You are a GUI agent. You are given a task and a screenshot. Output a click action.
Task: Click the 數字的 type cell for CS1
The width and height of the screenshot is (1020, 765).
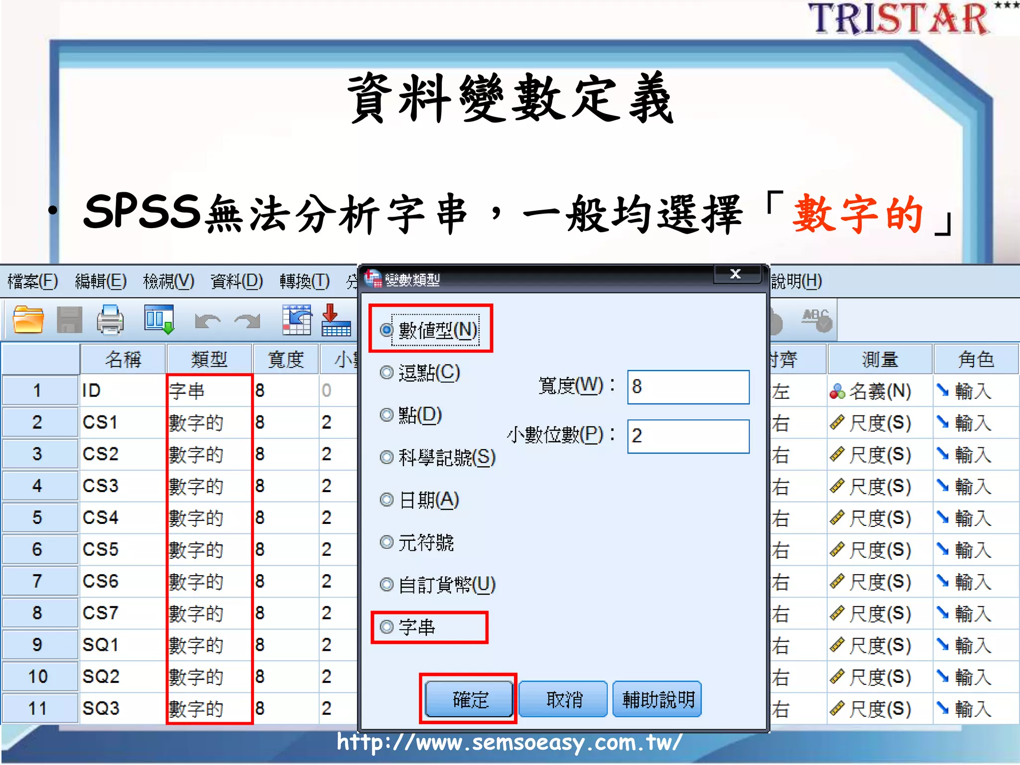[x=209, y=423]
